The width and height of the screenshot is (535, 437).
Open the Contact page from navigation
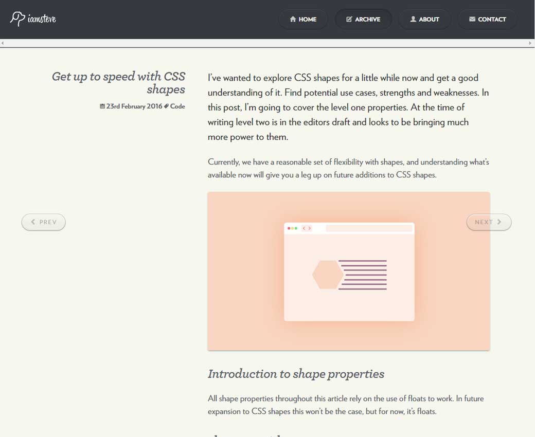[487, 20]
